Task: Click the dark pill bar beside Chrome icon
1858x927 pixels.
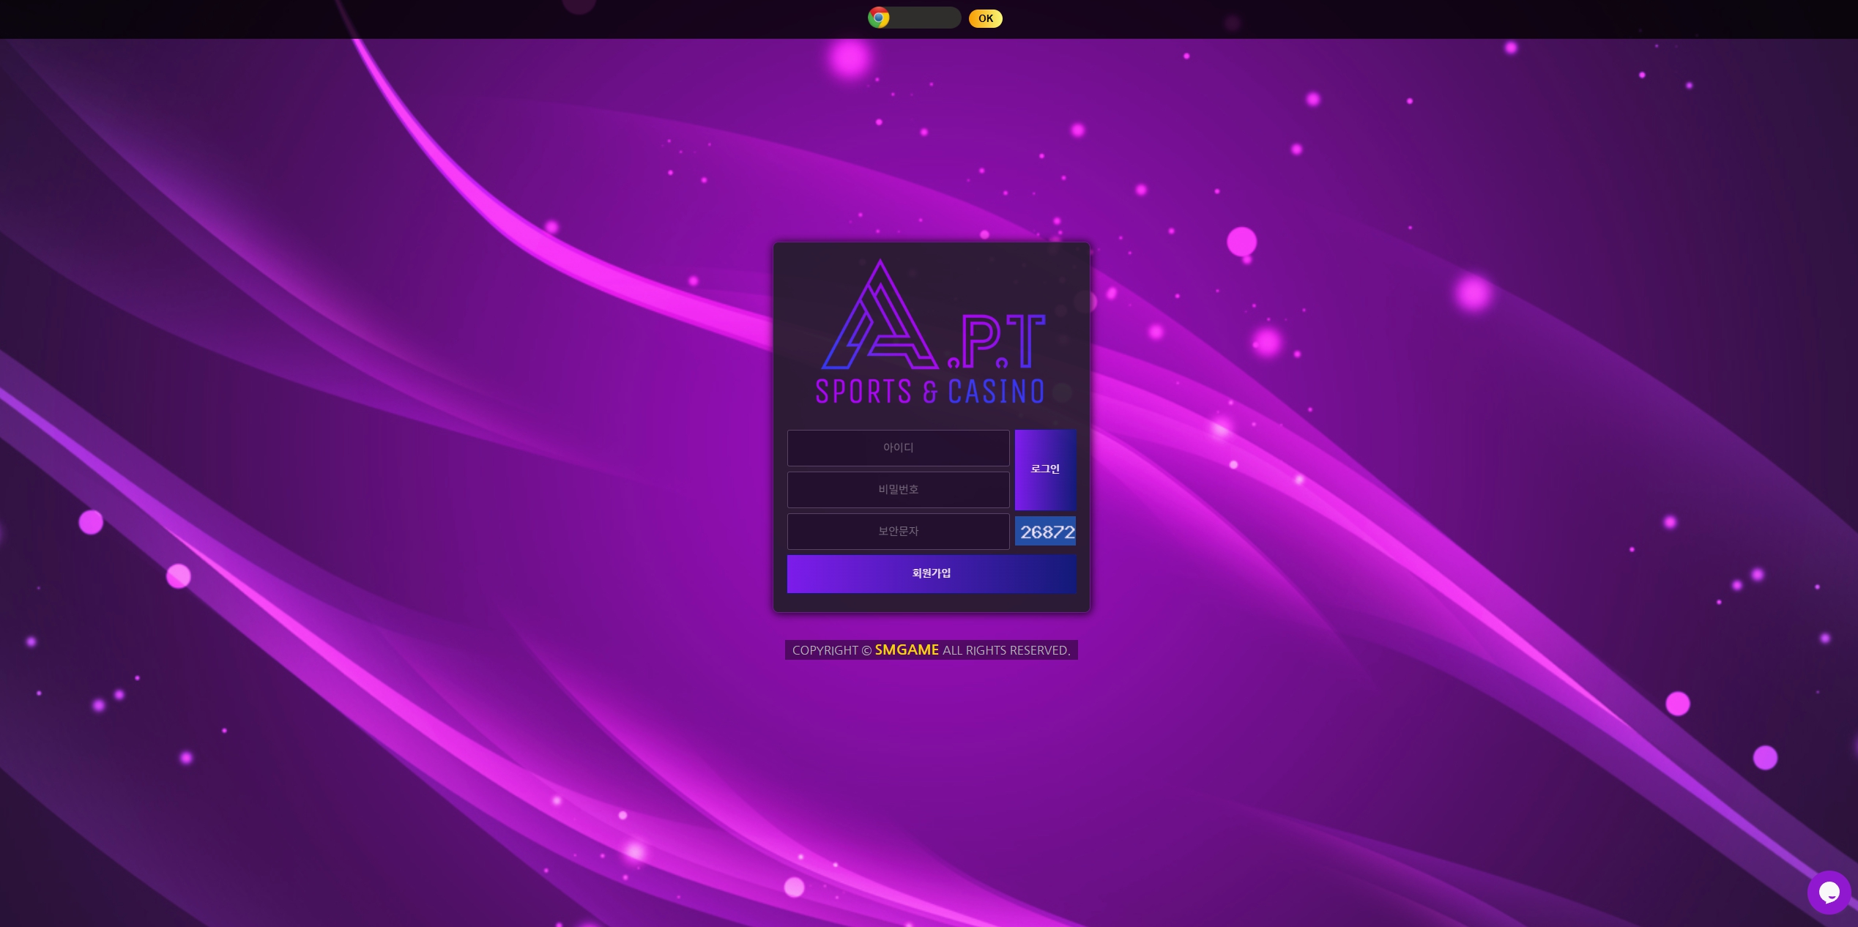Action: click(925, 18)
